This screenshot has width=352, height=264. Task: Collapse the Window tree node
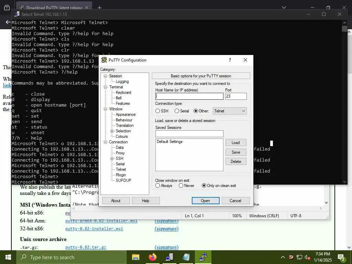click(x=105, y=109)
